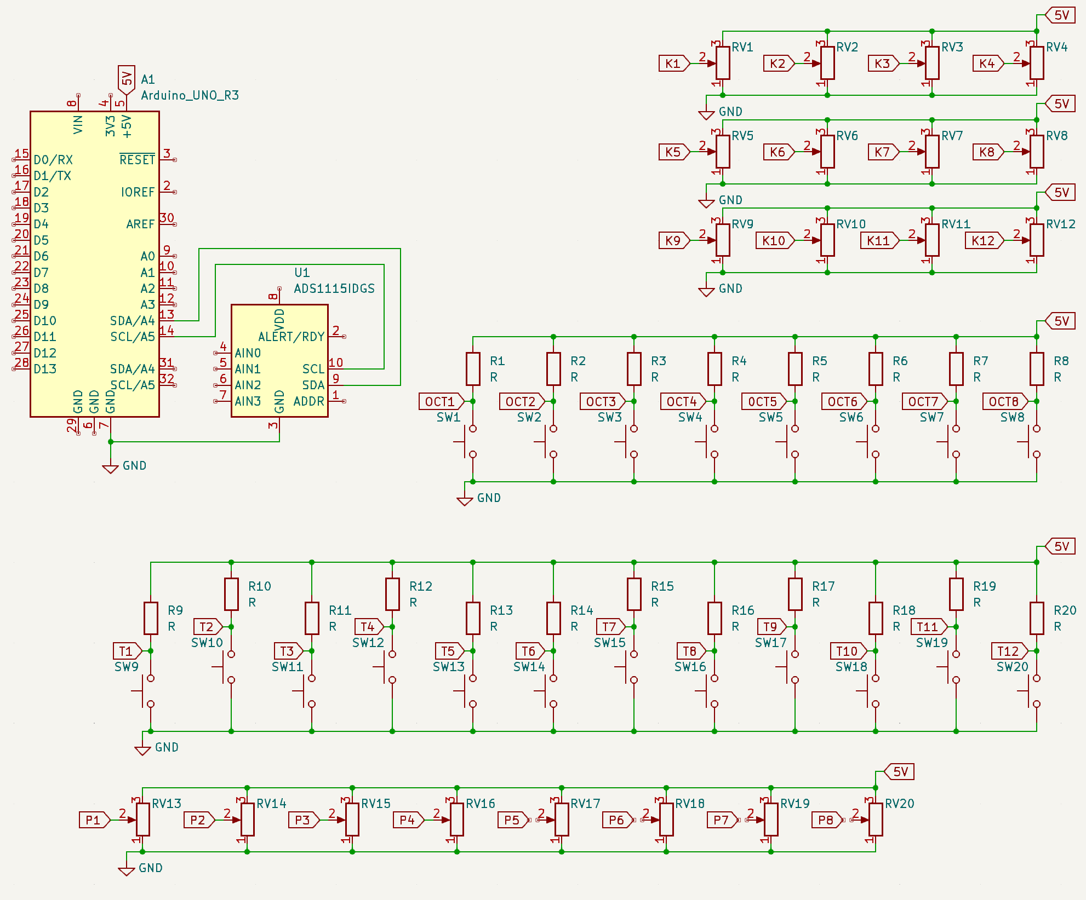Select net label T12

click(x=1009, y=651)
